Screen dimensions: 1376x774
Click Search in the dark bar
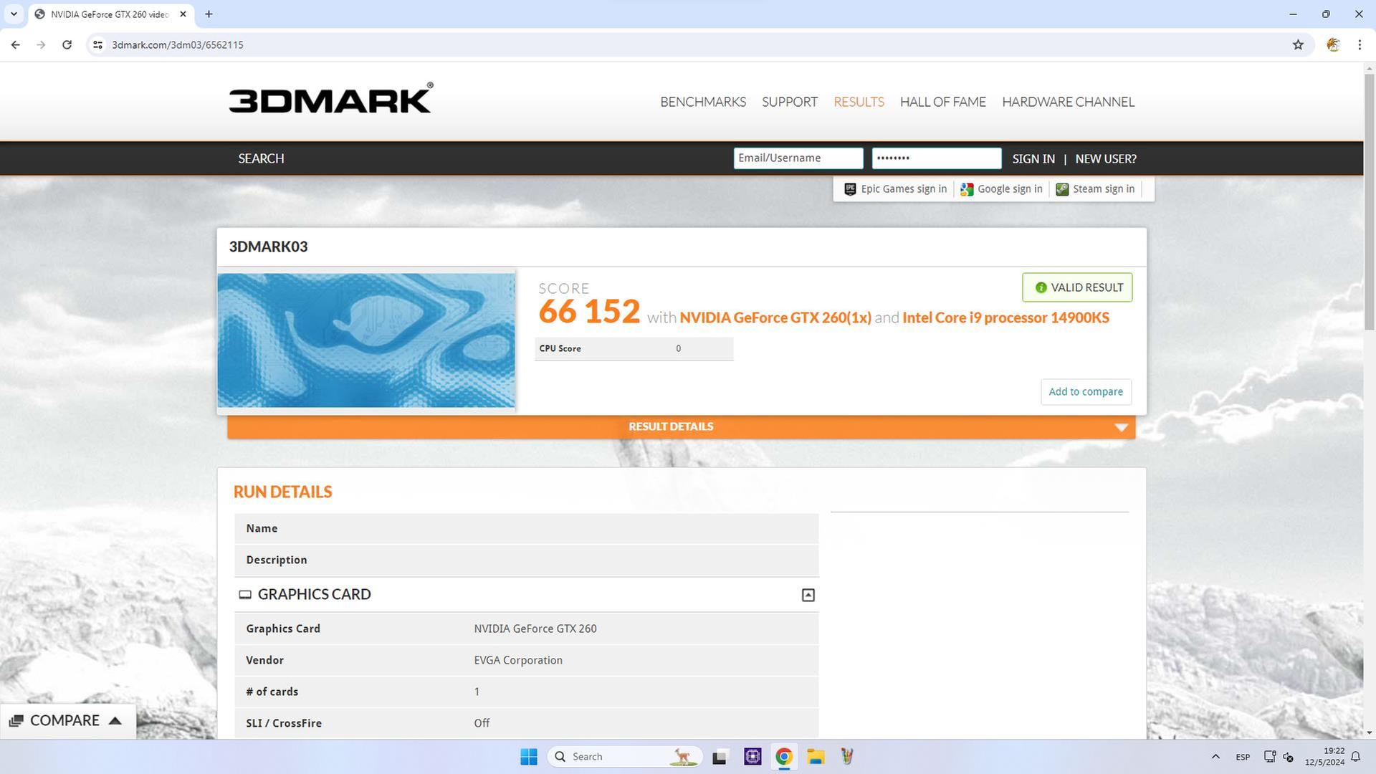pyautogui.click(x=261, y=158)
